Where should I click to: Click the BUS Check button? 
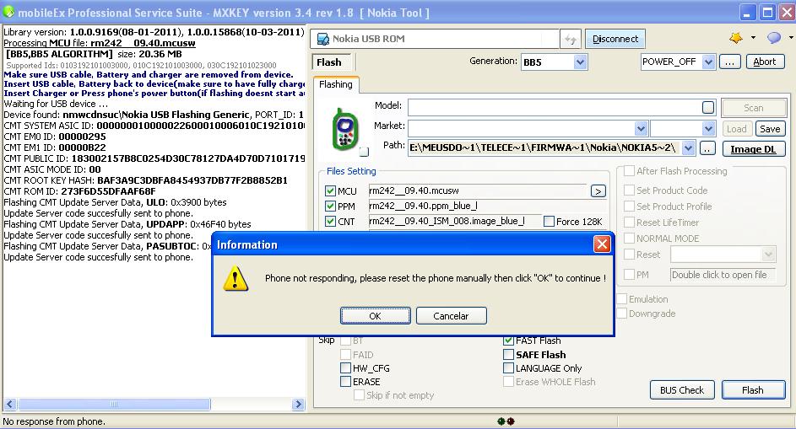point(682,390)
